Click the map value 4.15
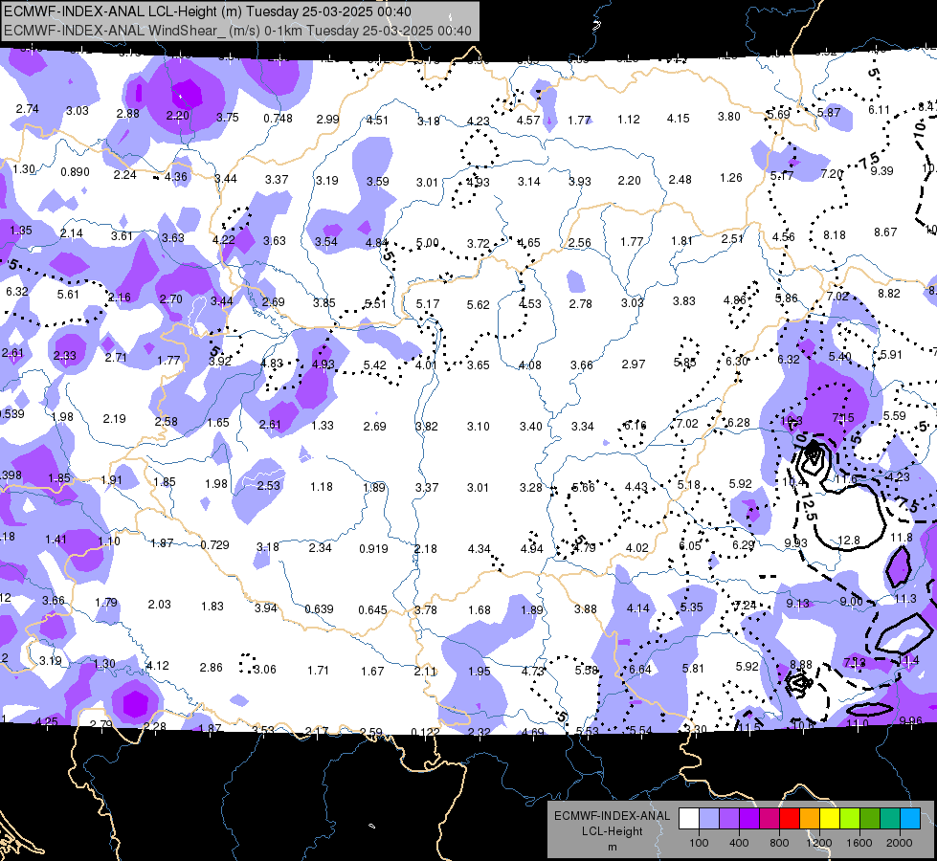This screenshot has width=937, height=861. (x=679, y=119)
